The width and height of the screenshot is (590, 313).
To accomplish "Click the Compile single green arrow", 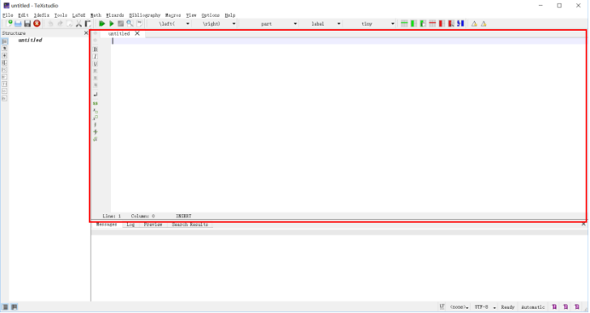I will 112,24.
